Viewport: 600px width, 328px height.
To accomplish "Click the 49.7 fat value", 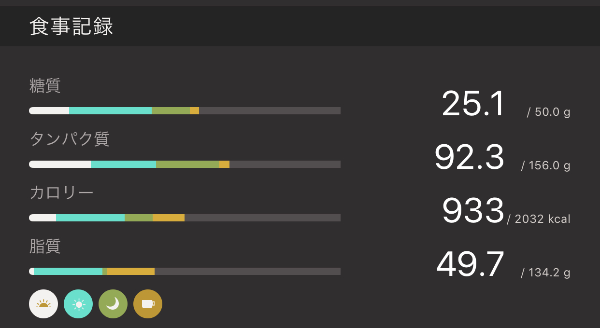I will tap(470, 264).
